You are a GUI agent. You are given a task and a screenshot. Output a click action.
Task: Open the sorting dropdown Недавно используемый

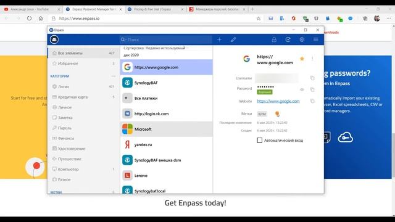(x=156, y=48)
